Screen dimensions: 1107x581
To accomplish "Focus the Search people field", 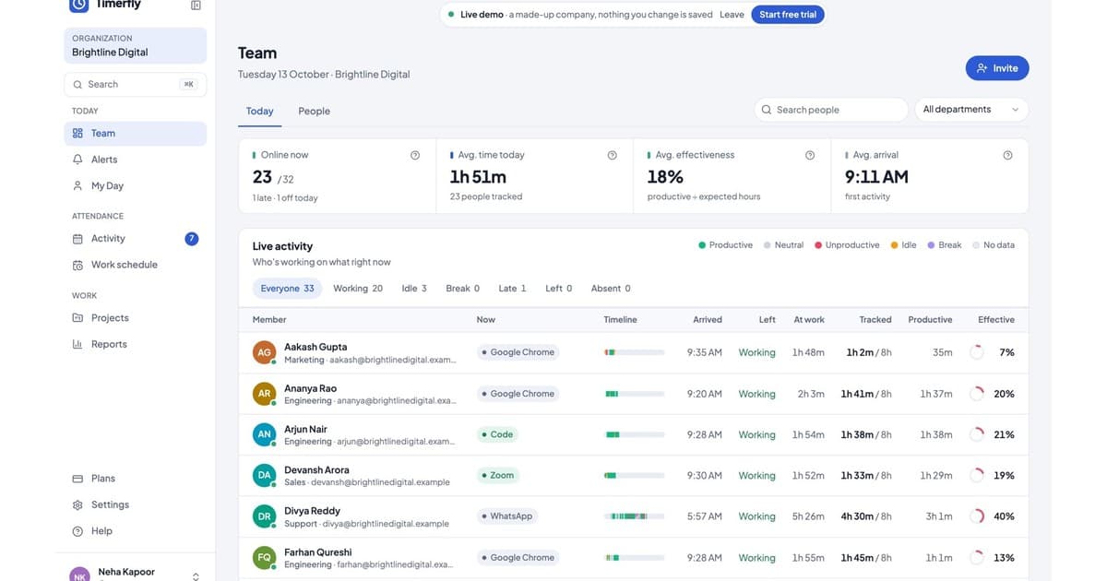I will pyautogui.click(x=831, y=110).
